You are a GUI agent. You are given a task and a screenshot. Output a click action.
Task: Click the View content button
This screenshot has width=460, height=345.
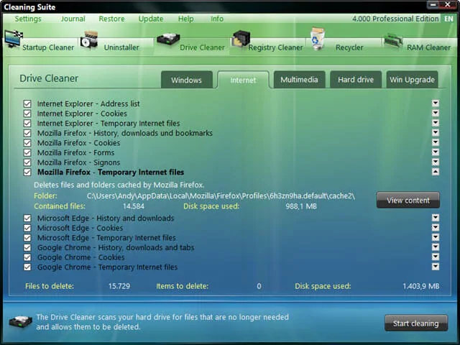[x=408, y=200]
